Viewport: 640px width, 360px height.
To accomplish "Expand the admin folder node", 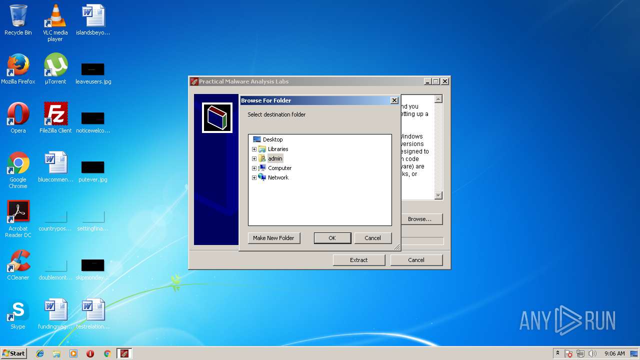I will coord(254,158).
